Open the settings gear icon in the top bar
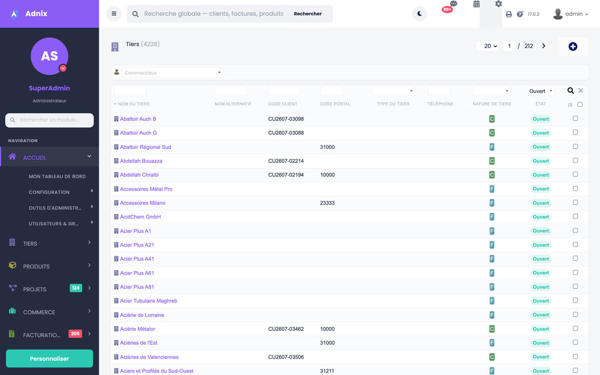Viewport: 600px width, 375px height. coord(498,4)
